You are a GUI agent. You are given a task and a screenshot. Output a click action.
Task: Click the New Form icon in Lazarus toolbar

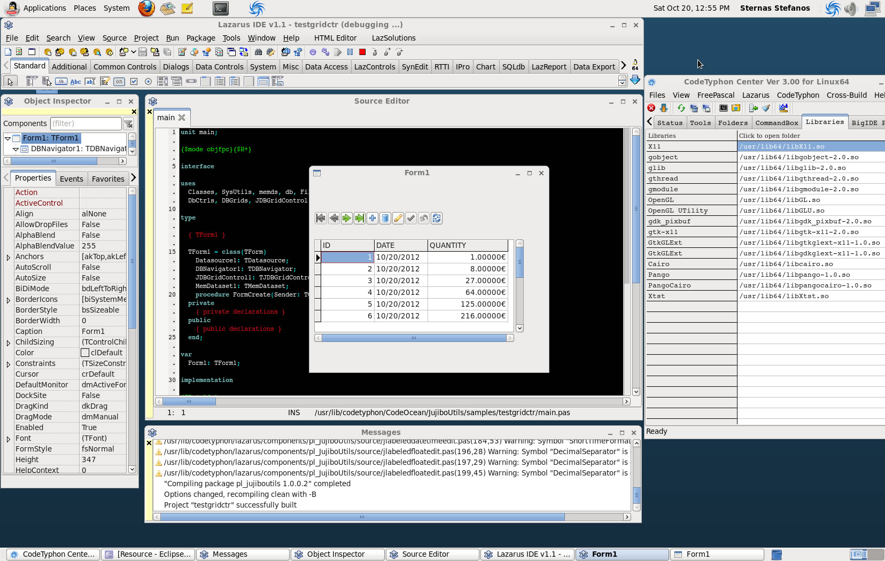tap(32, 52)
